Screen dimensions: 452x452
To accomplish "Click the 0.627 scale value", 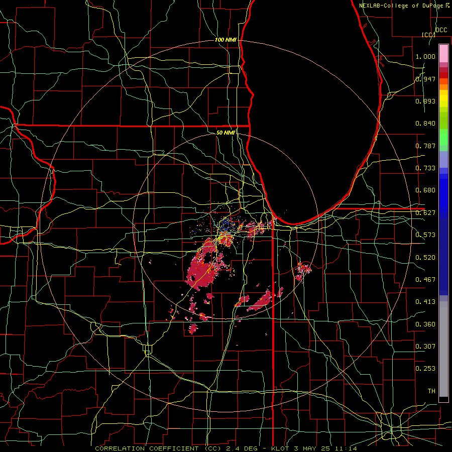I will pyautogui.click(x=425, y=213).
